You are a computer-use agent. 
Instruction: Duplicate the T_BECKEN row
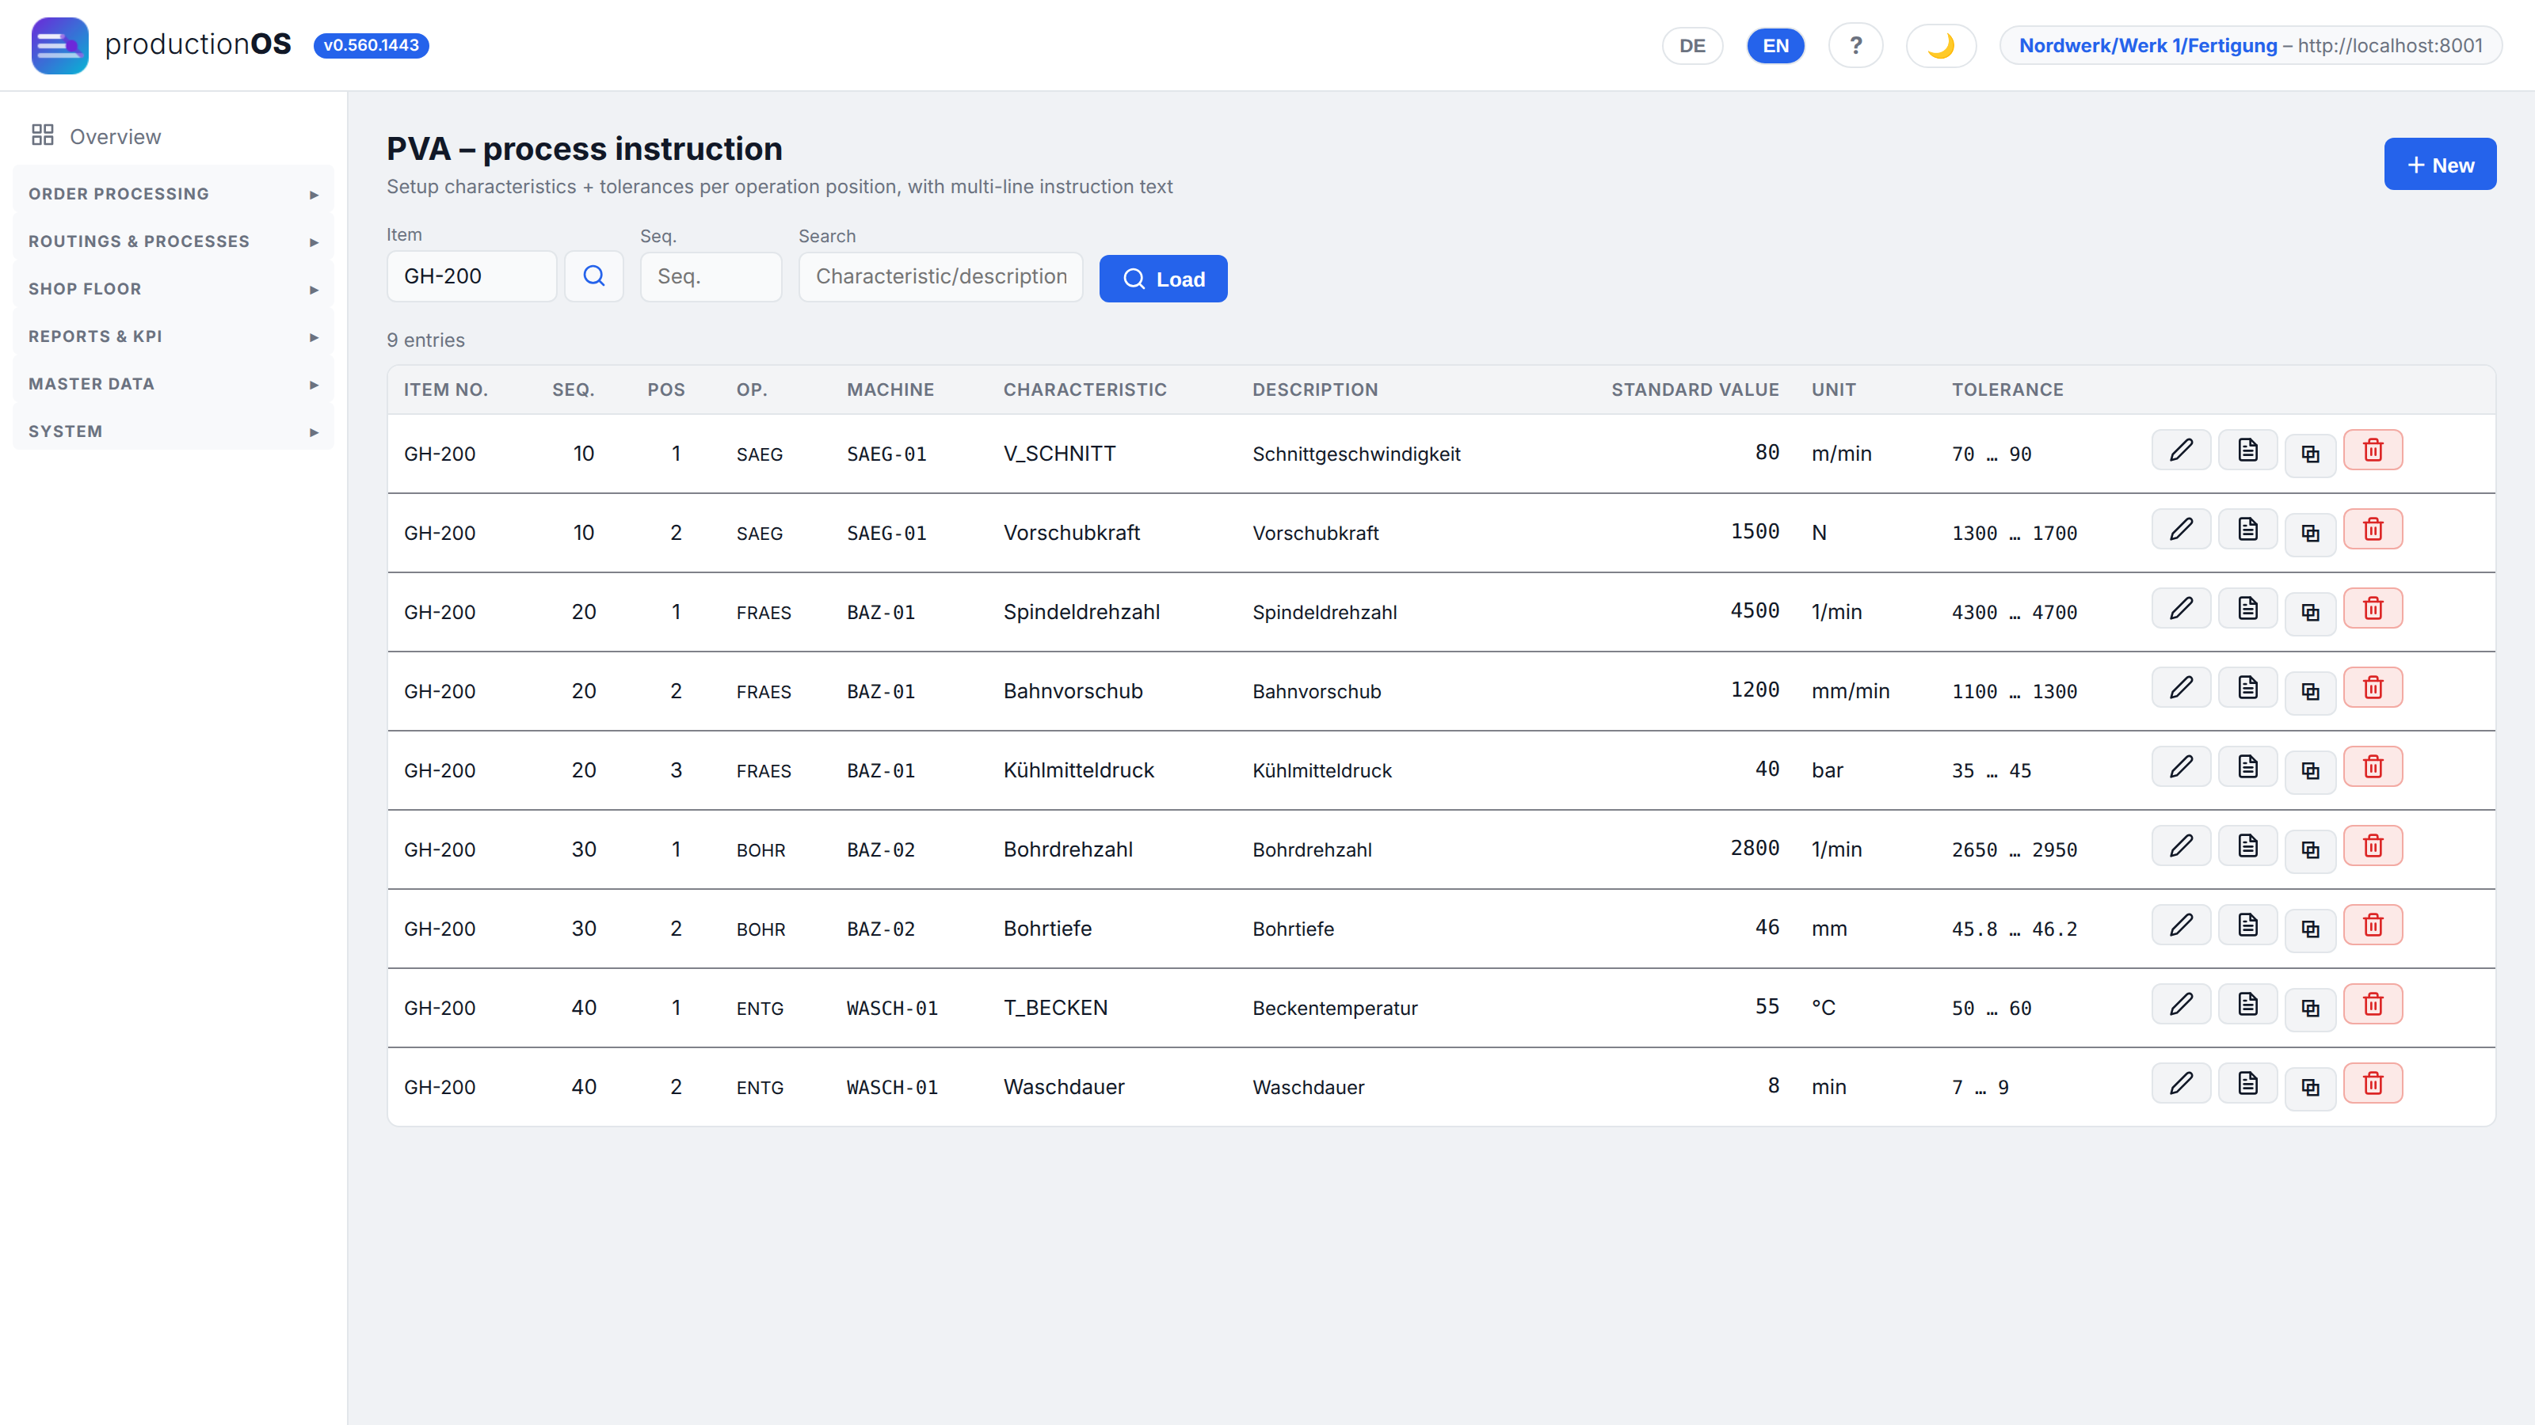tap(2310, 1009)
